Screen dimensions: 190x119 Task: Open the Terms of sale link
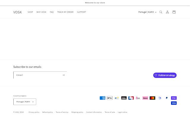coord(110,112)
